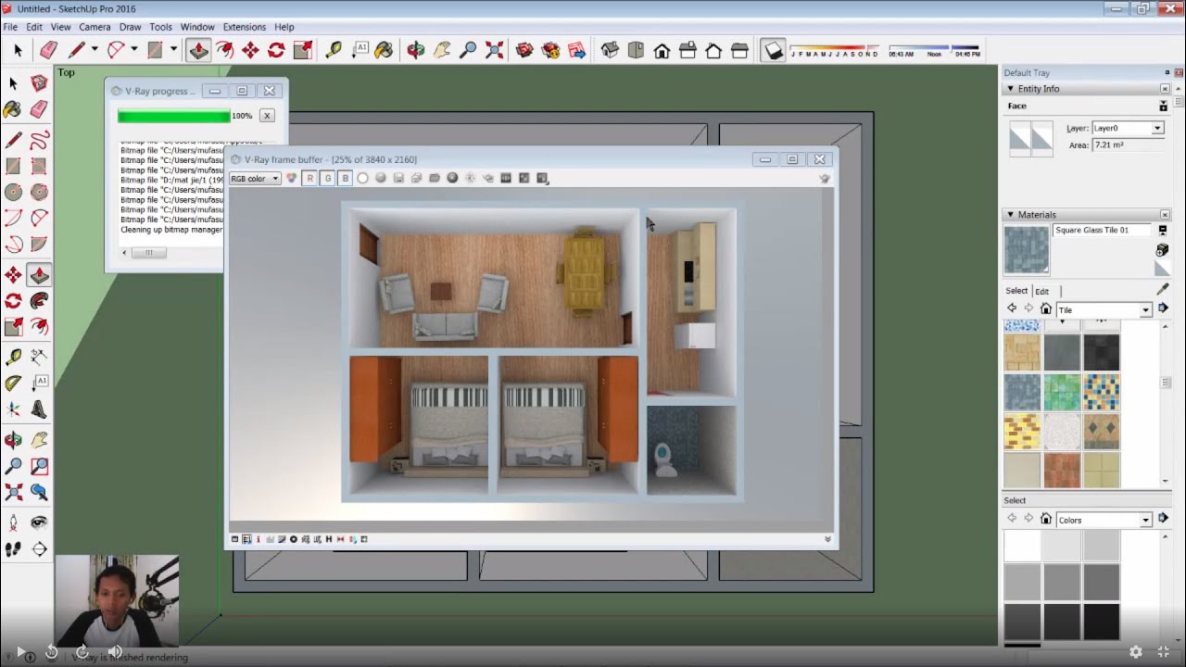Collapse the Entity Info panel
1186x667 pixels.
1010,89
